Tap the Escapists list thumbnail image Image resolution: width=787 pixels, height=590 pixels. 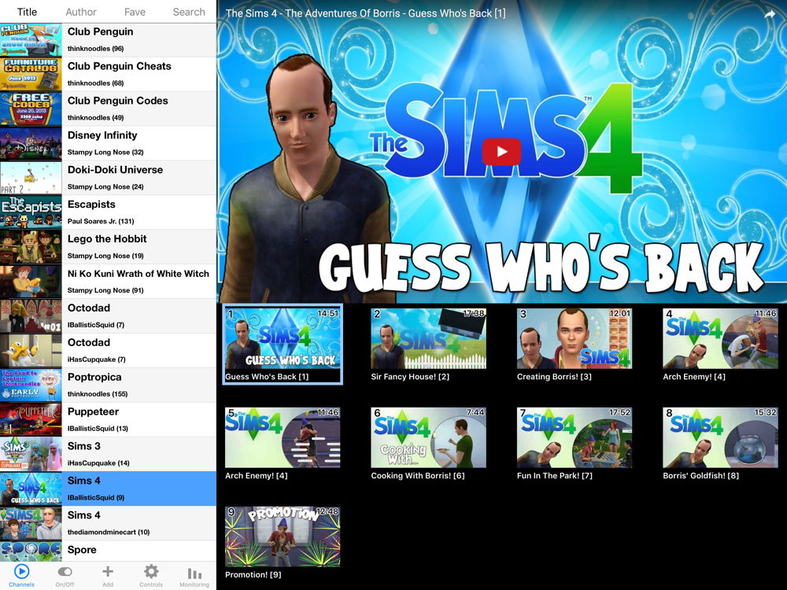(31, 212)
